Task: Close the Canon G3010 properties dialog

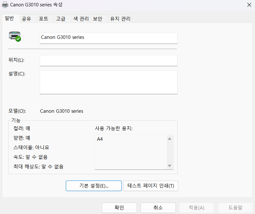Action: pyautogui.click(x=249, y=5)
